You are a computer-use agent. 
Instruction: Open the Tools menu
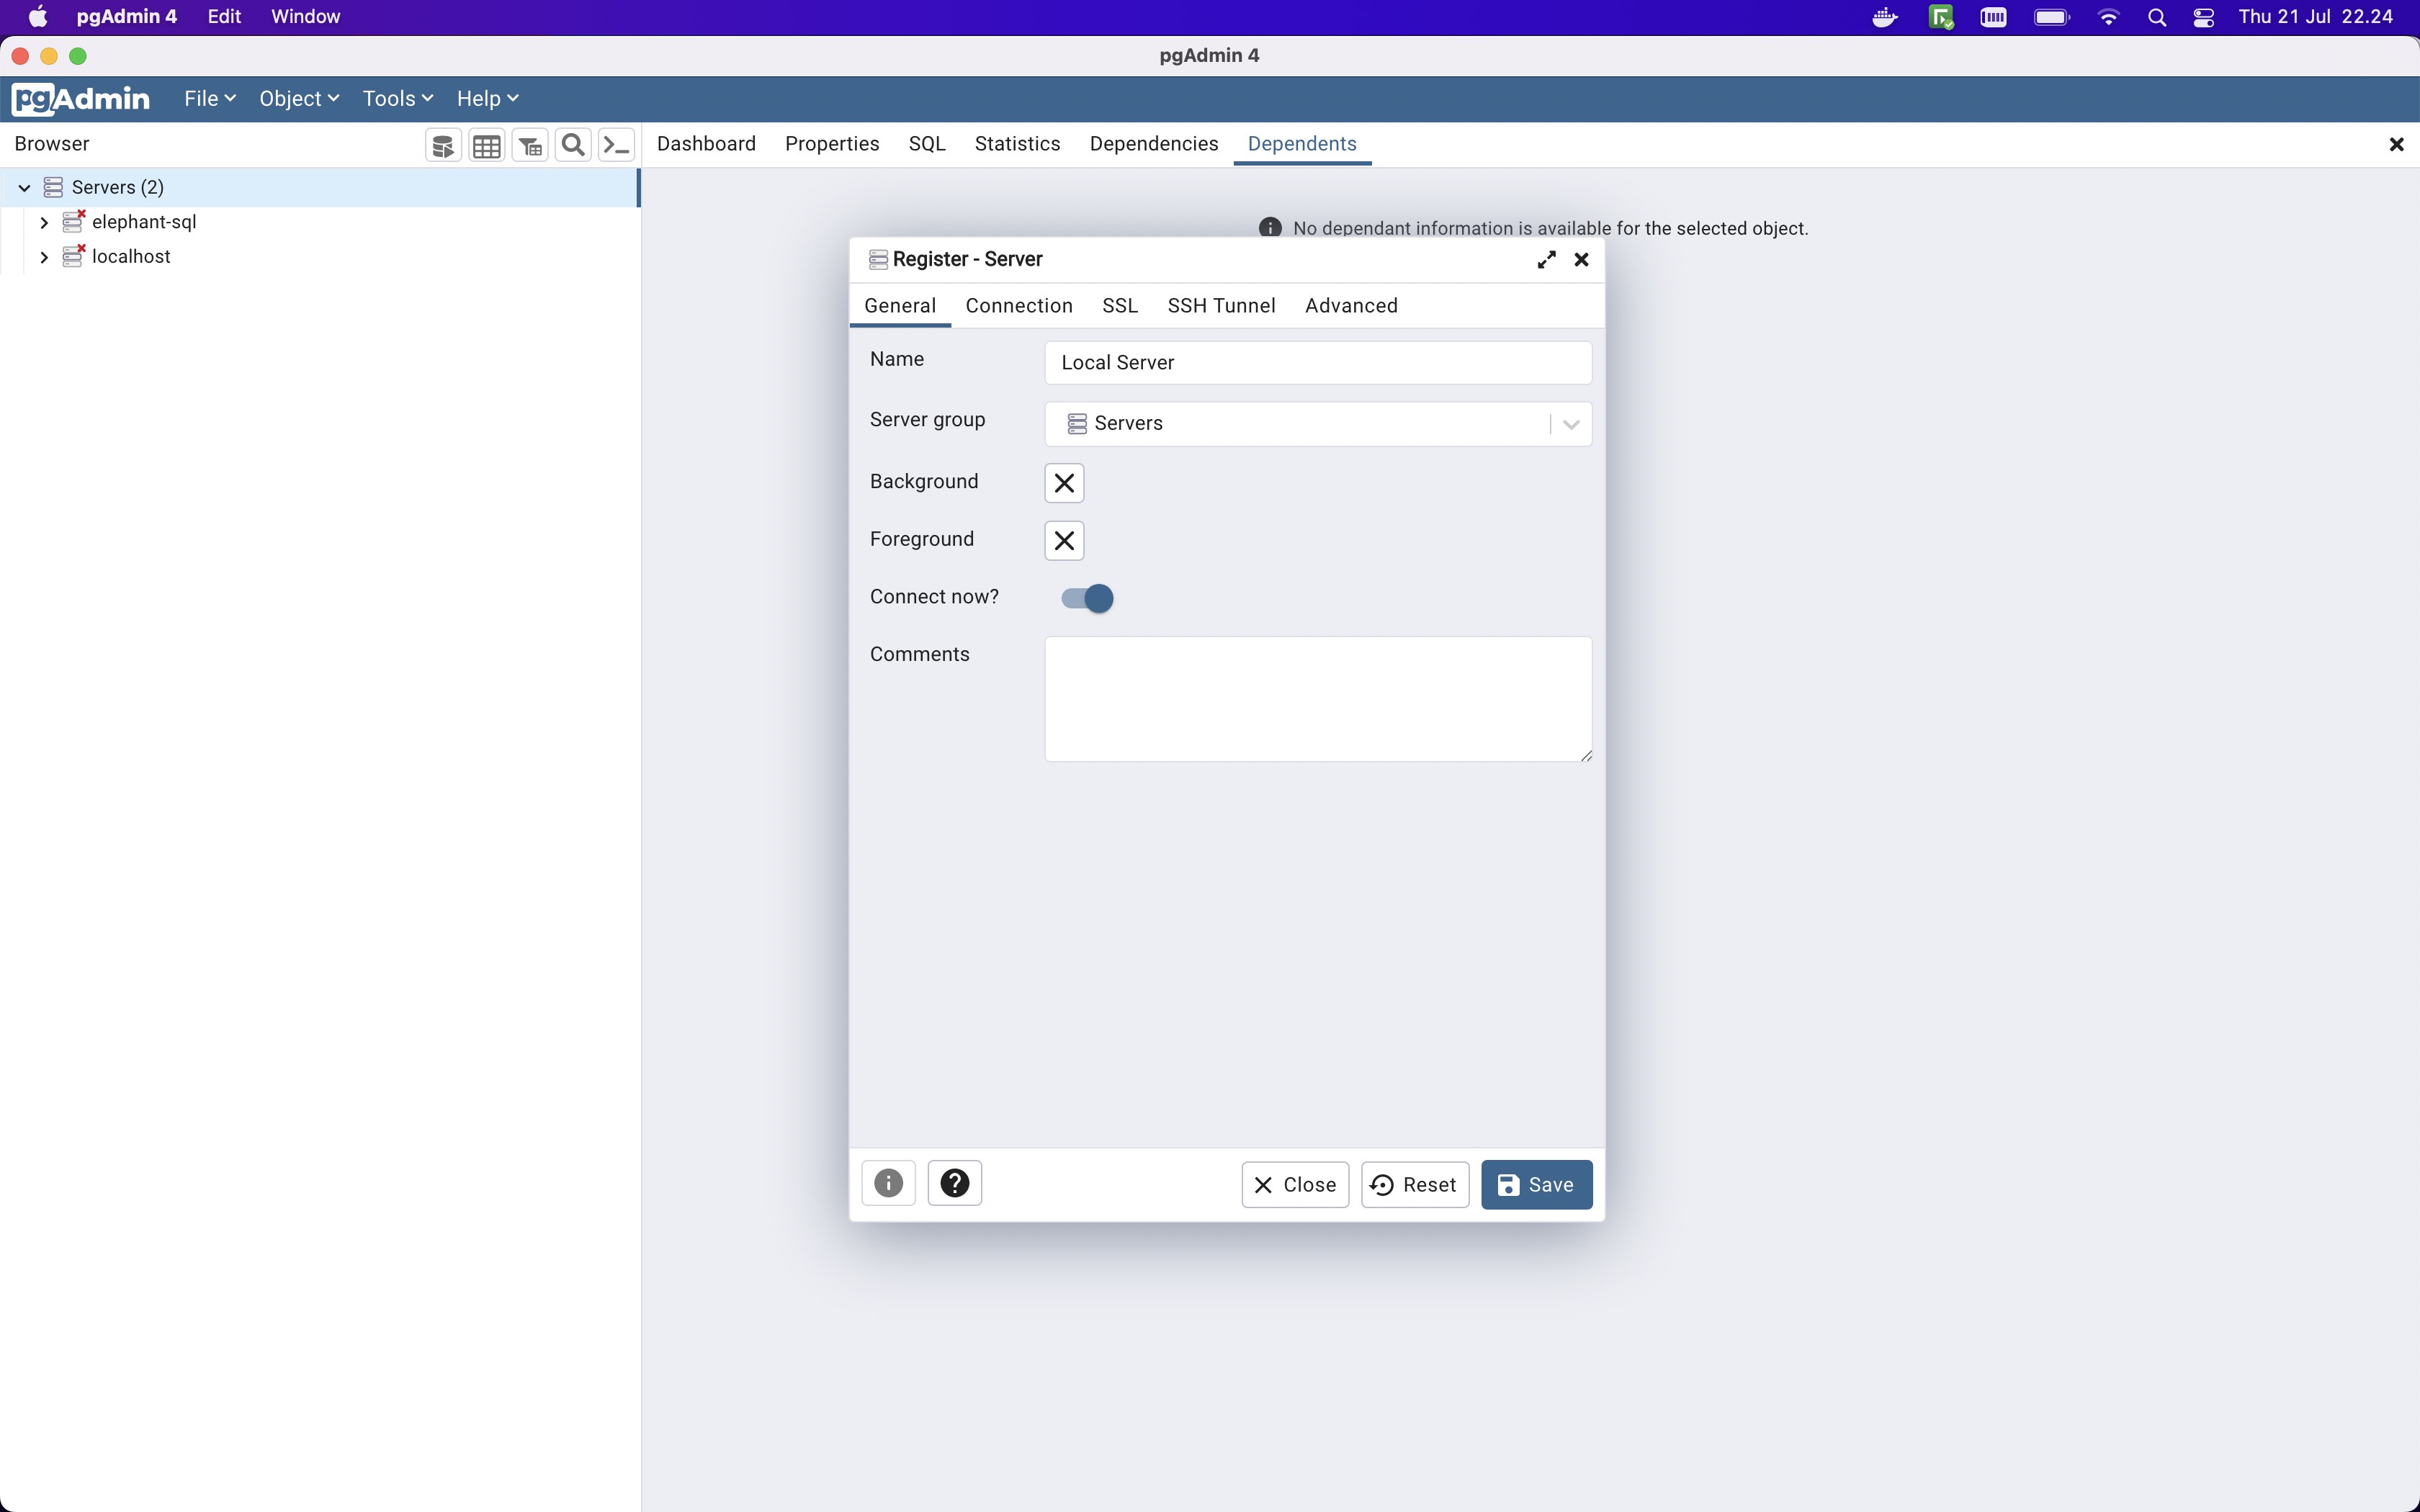click(x=394, y=97)
